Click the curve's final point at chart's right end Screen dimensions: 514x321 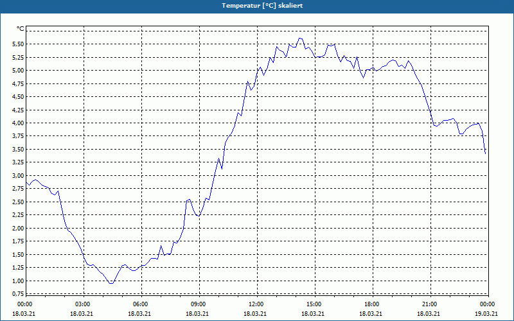485,153
